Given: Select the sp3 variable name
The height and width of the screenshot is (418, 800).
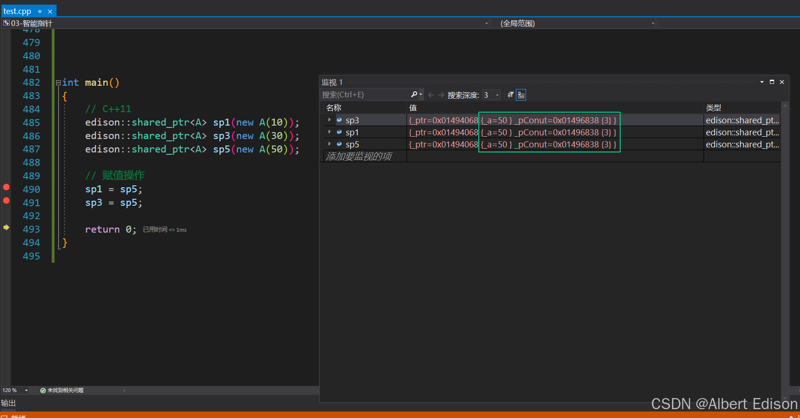Looking at the screenshot, I should click(x=352, y=120).
